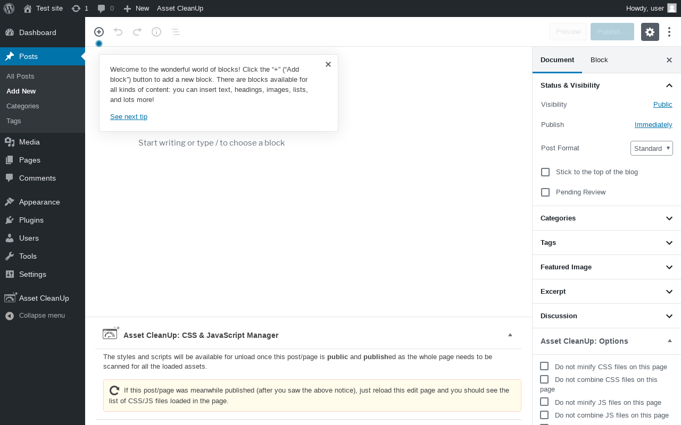
Task: Open Tags submenu under Posts
Action: point(14,121)
